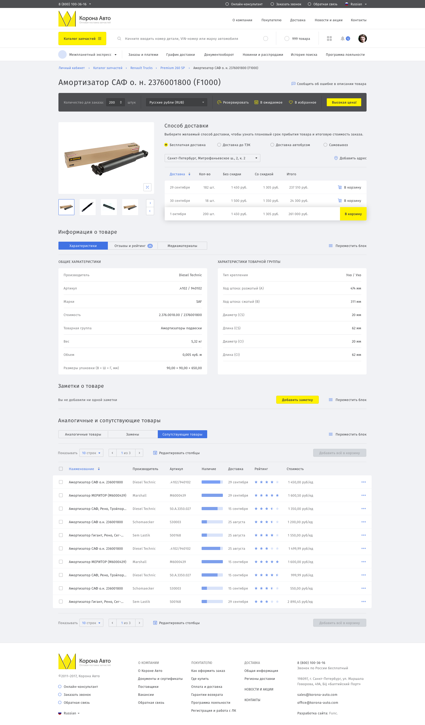This screenshot has width=425, height=725.
Task: Click top Редактировать столбцы table icon
Action: [x=155, y=453]
